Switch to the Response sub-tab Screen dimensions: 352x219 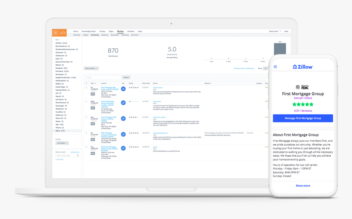point(105,35)
